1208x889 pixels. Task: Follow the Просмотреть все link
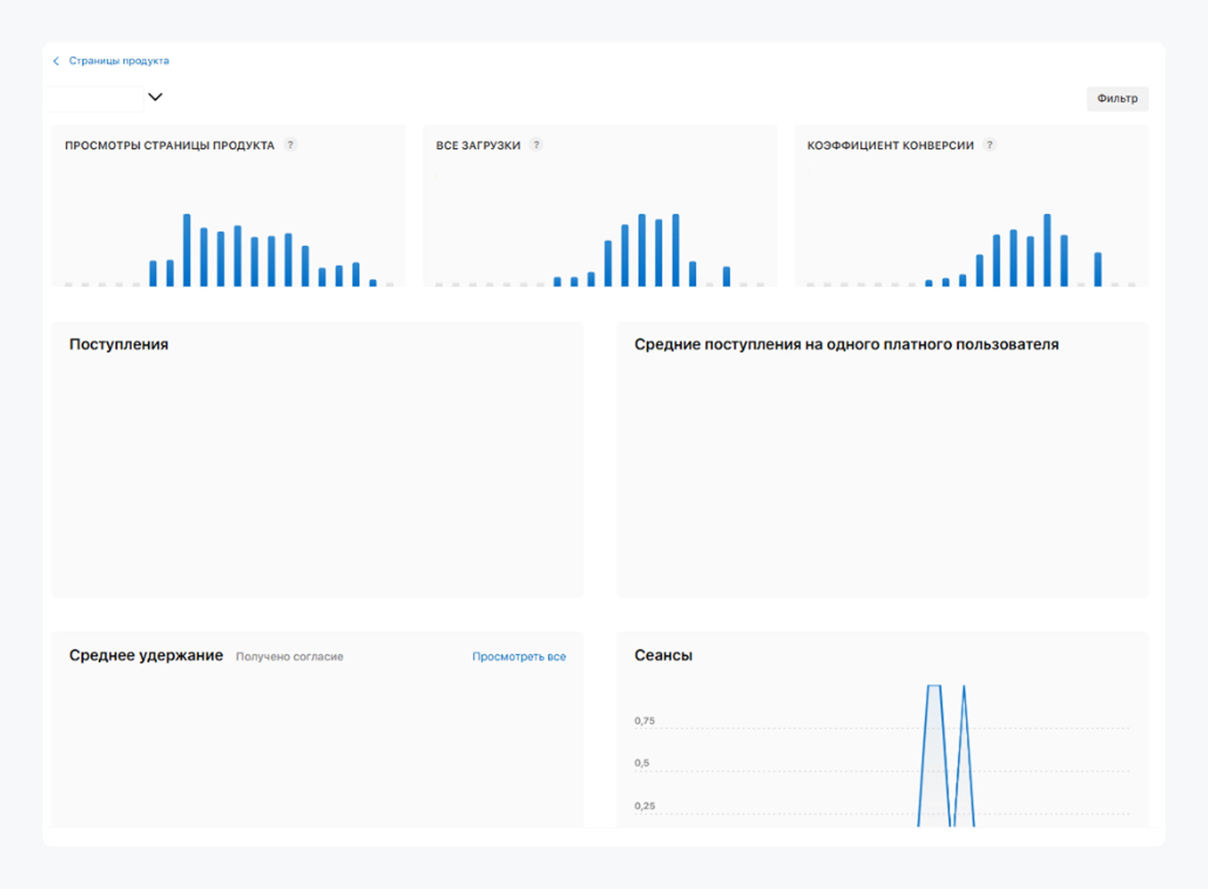click(x=519, y=656)
